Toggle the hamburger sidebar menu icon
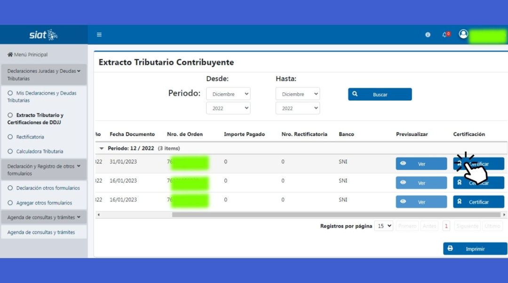508x283 pixels. (x=99, y=35)
